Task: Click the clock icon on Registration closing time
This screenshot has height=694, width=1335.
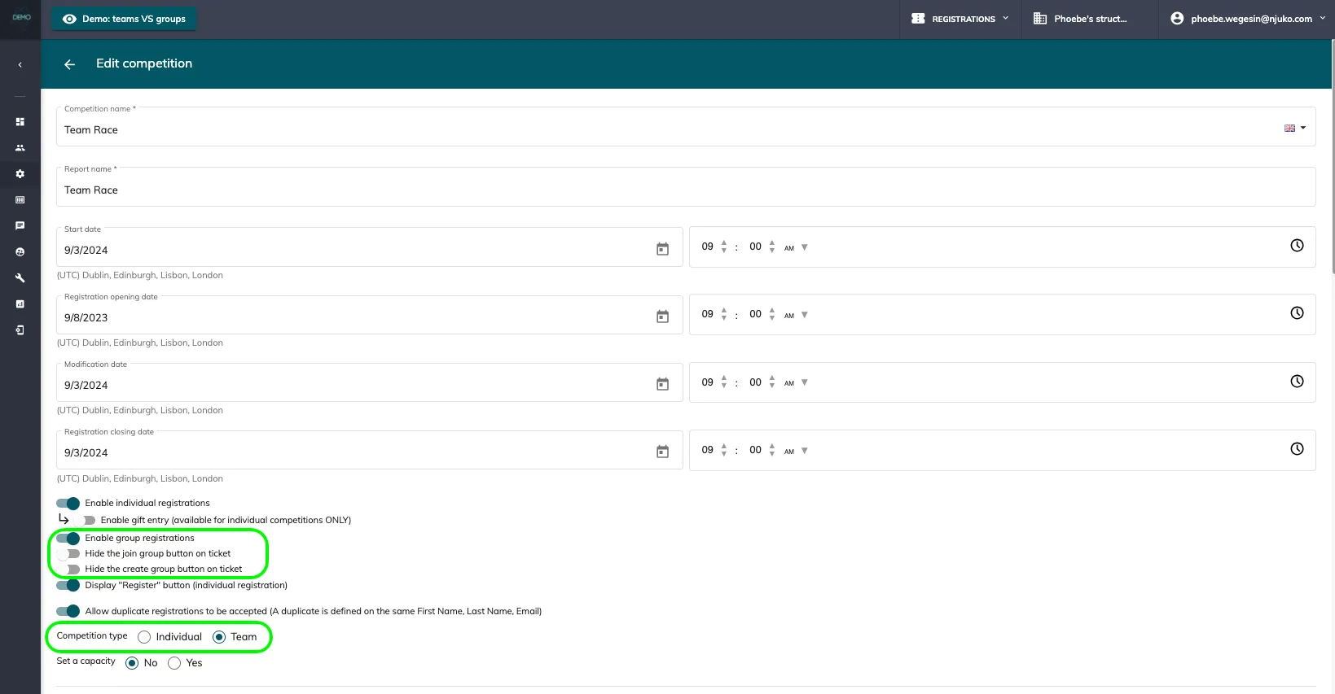Action: tap(1297, 449)
